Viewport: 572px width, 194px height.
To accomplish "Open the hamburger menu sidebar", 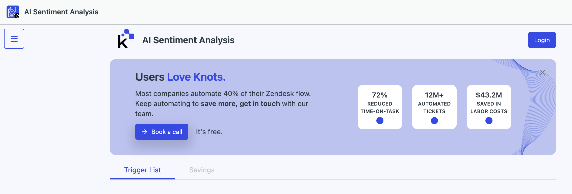I will pyautogui.click(x=14, y=39).
